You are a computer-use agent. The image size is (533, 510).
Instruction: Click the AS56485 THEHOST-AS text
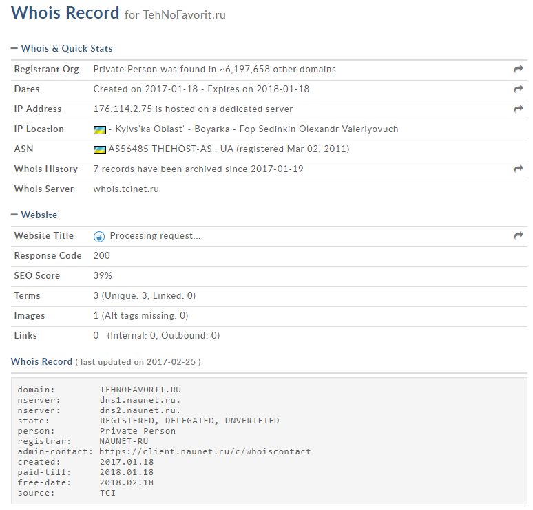(160, 149)
